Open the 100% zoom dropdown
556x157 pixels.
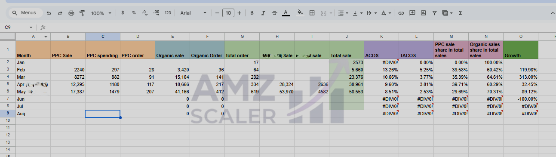101,13
